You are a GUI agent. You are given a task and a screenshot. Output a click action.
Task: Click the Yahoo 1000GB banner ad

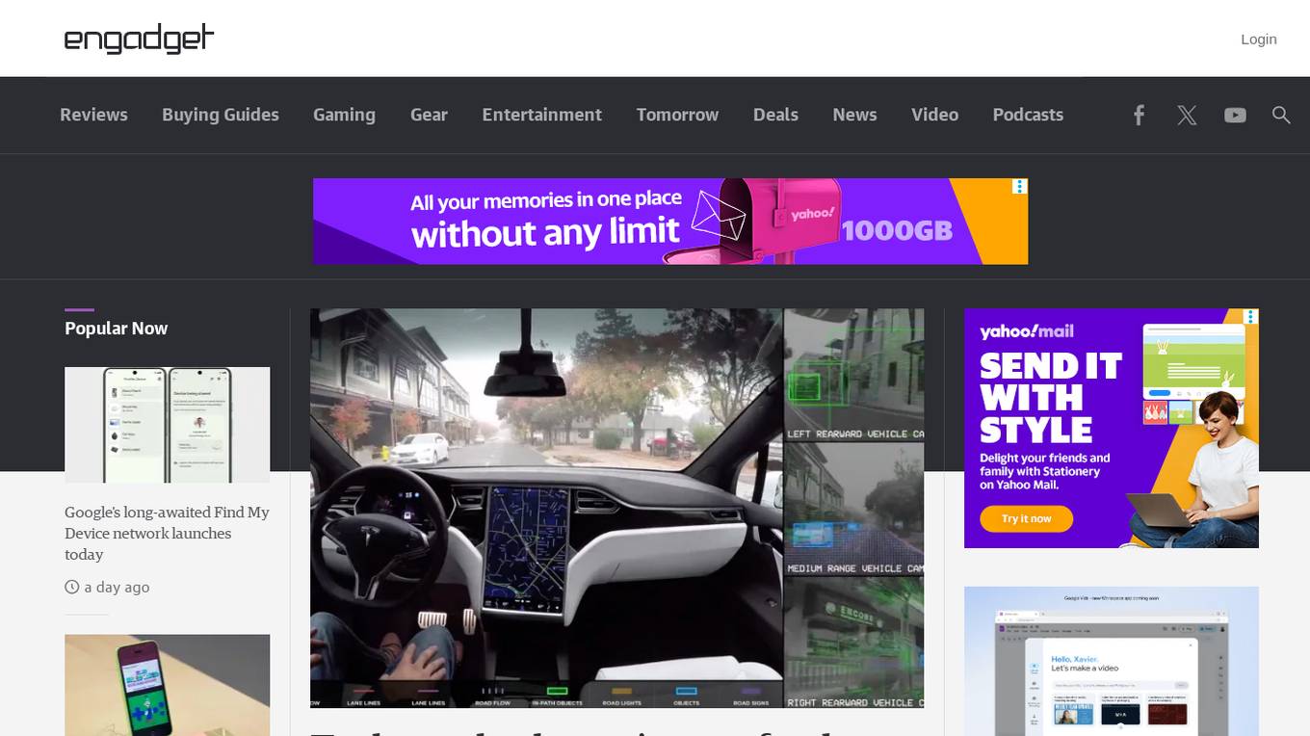(x=670, y=221)
